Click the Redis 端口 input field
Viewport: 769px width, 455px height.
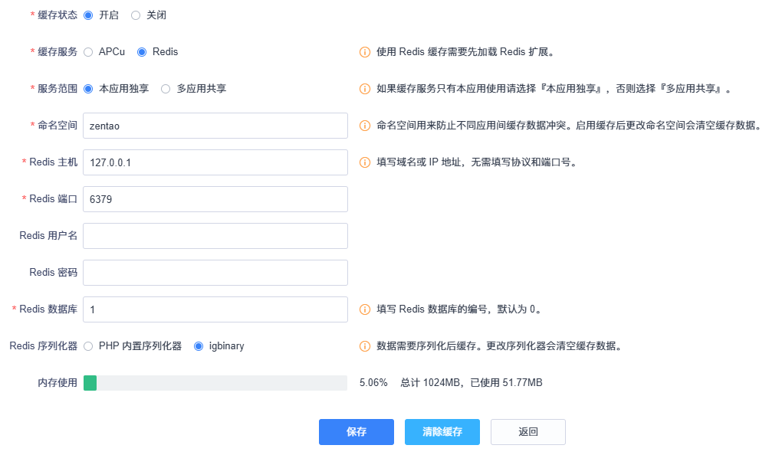click(x=215, y=199)
